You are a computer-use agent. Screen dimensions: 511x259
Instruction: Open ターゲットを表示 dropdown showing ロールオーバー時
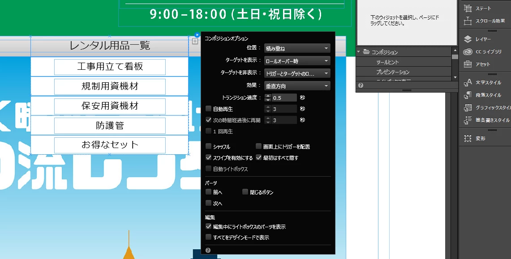(297, 61)
